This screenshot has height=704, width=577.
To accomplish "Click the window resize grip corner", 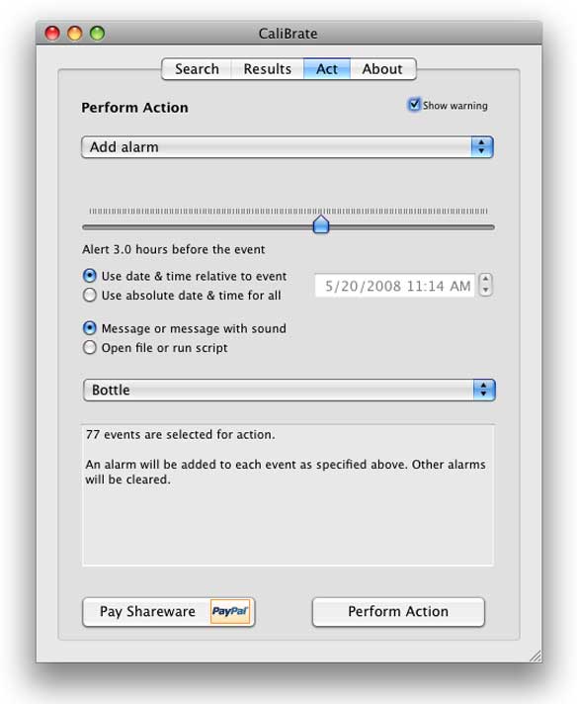I will click(535, 656).
